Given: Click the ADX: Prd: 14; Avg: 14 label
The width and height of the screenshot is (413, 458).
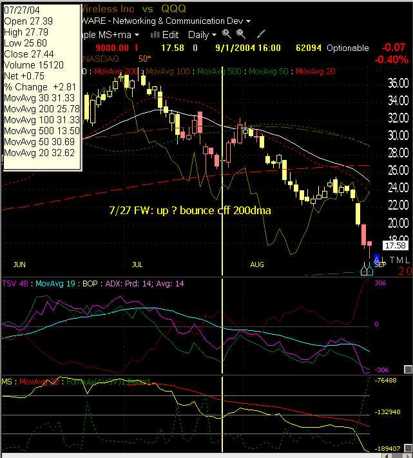Looking at the screenshot, I should [x=145, y=283].
